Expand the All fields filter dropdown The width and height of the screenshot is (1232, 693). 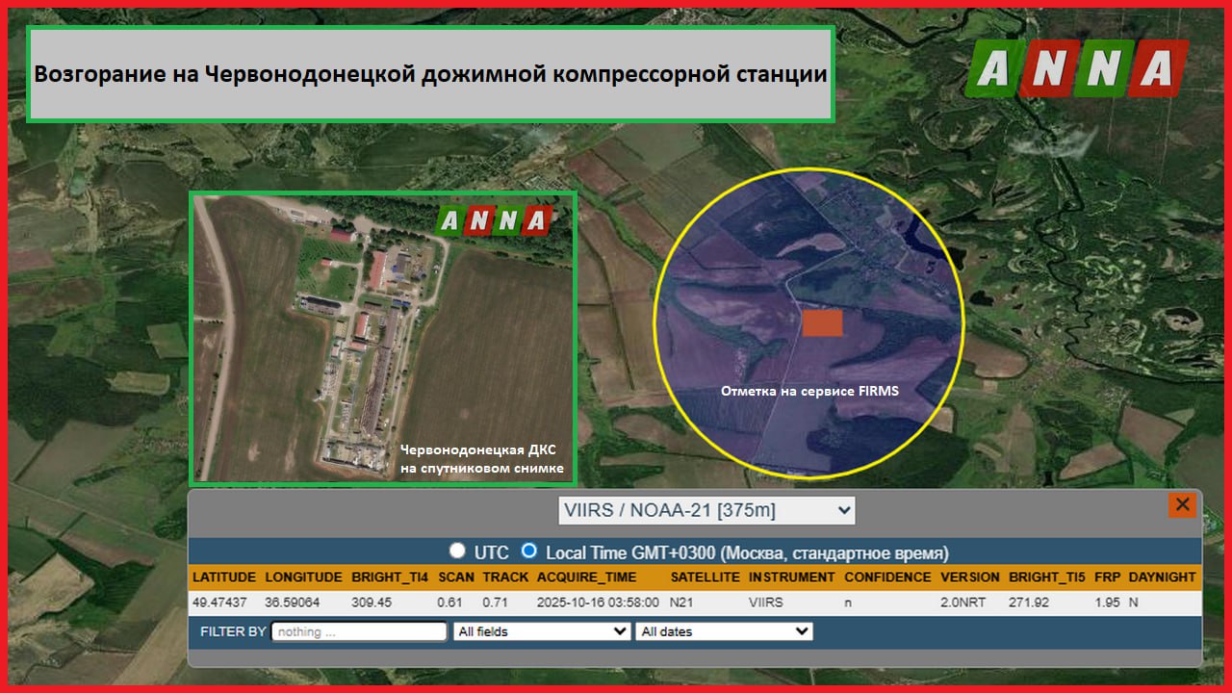(x=542, y=631)
